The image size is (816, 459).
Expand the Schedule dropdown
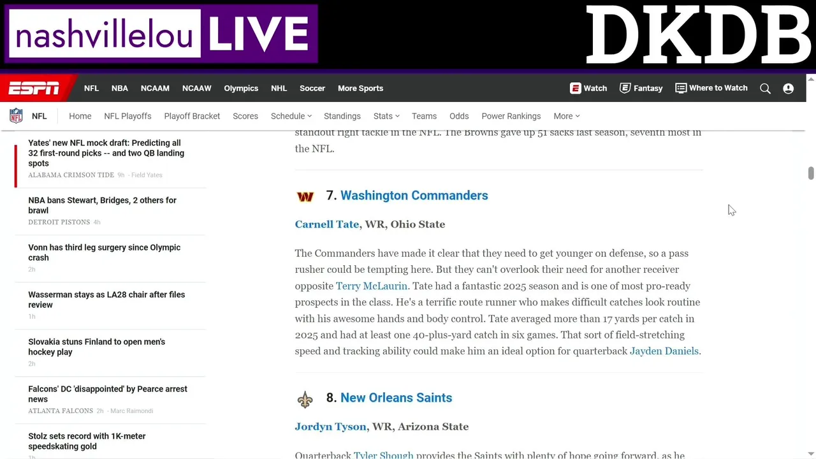[x=291, y=116]
